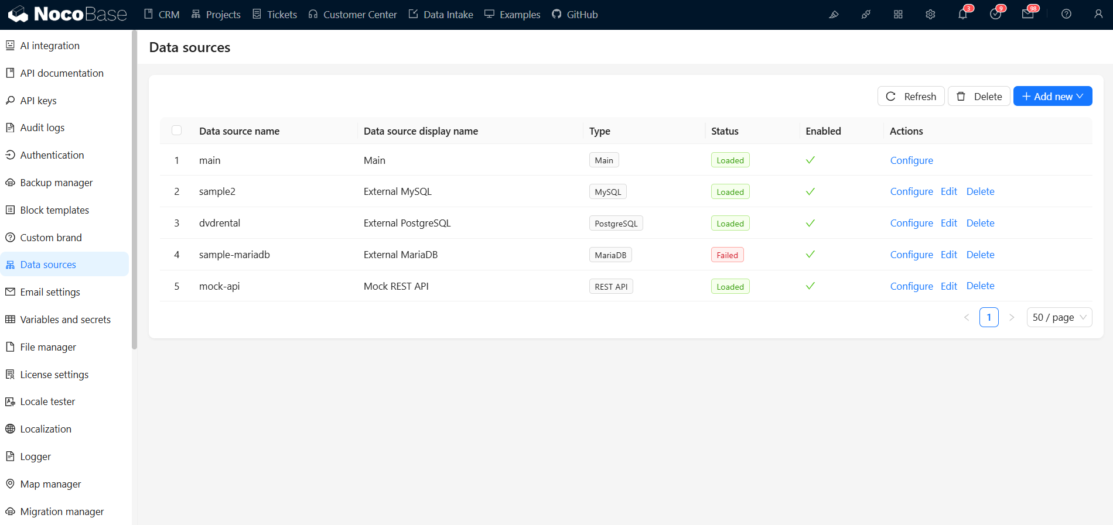Image resolution: width=1113 pixels, height=525 pixels.
Task: Open the grid layout icon in header
Action: pyautogui.click(x=898, y=15)
